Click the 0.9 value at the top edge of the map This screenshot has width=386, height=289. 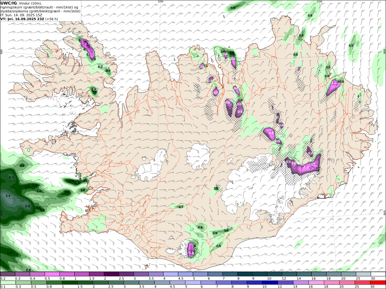point(233,8)
